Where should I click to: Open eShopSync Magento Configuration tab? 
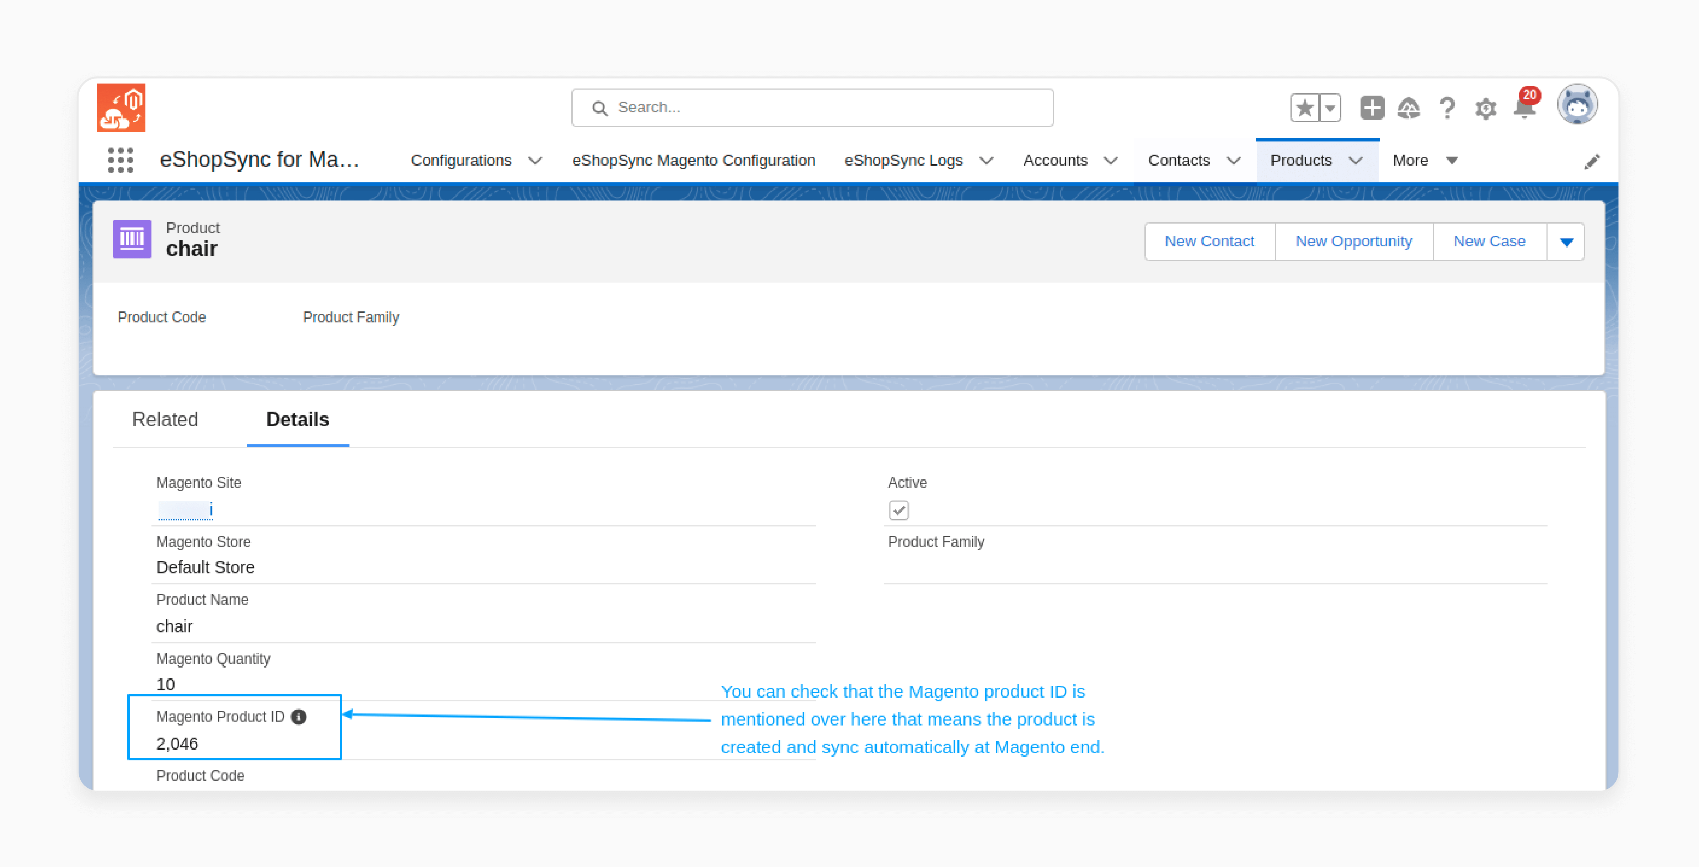(x=693, y=161)
